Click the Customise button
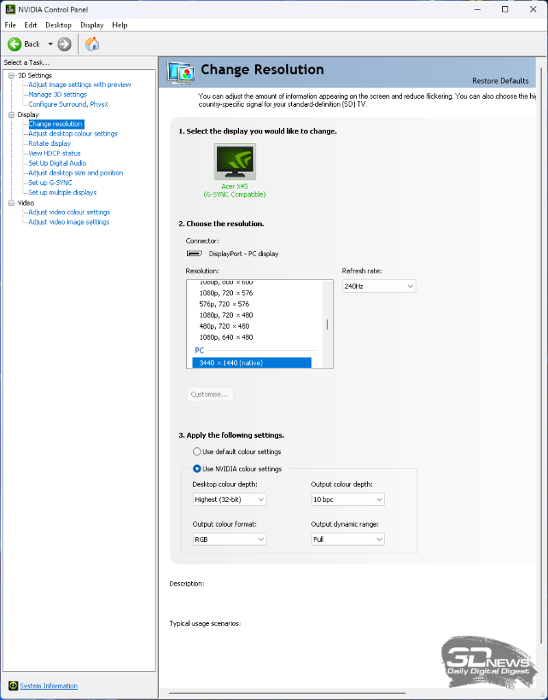The width and height of the screenshot is (548, 700). coord(210,395)
